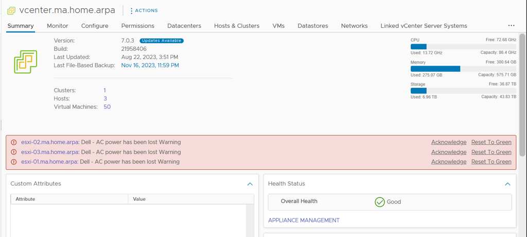
Task: Click the CPU Free: 72.68 GHz text
Action: [501, 40]
